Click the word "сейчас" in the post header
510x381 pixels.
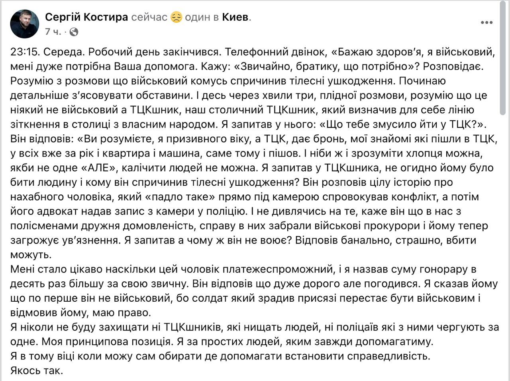coord(149,17)
